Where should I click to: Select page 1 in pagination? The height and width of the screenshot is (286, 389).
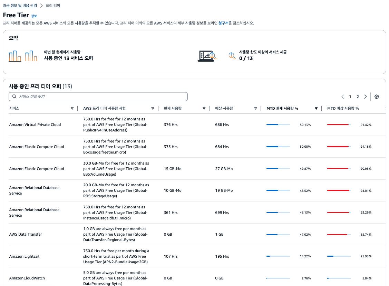[350, 97]
